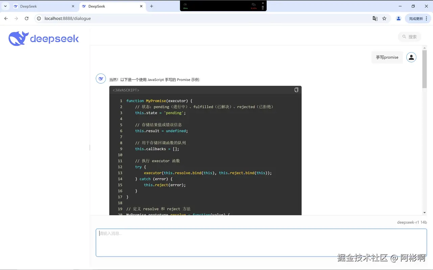The width and height of the screenshot is (433, 270).
Task: Click code line this.state = 'pending'
Action: tap(160, 113)
